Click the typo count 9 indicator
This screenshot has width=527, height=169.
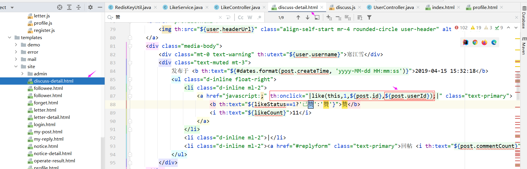(499, 28)
